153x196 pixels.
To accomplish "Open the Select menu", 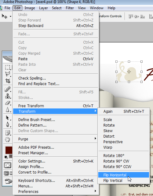I will (x=57, y=8).
